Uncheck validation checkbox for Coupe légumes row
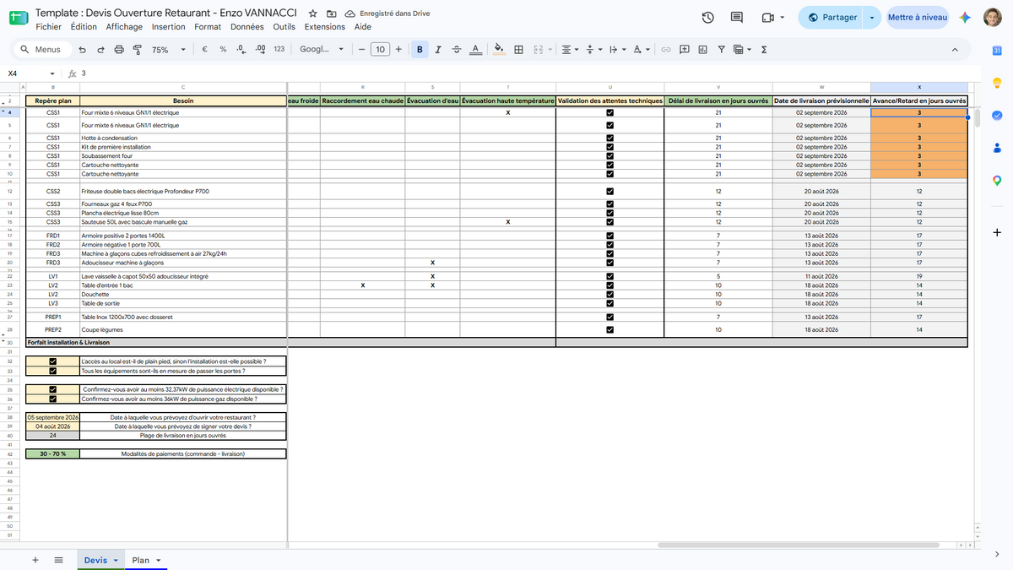Image resolution: width=1013 pixels, height=570 pixels. coord(610,329)
